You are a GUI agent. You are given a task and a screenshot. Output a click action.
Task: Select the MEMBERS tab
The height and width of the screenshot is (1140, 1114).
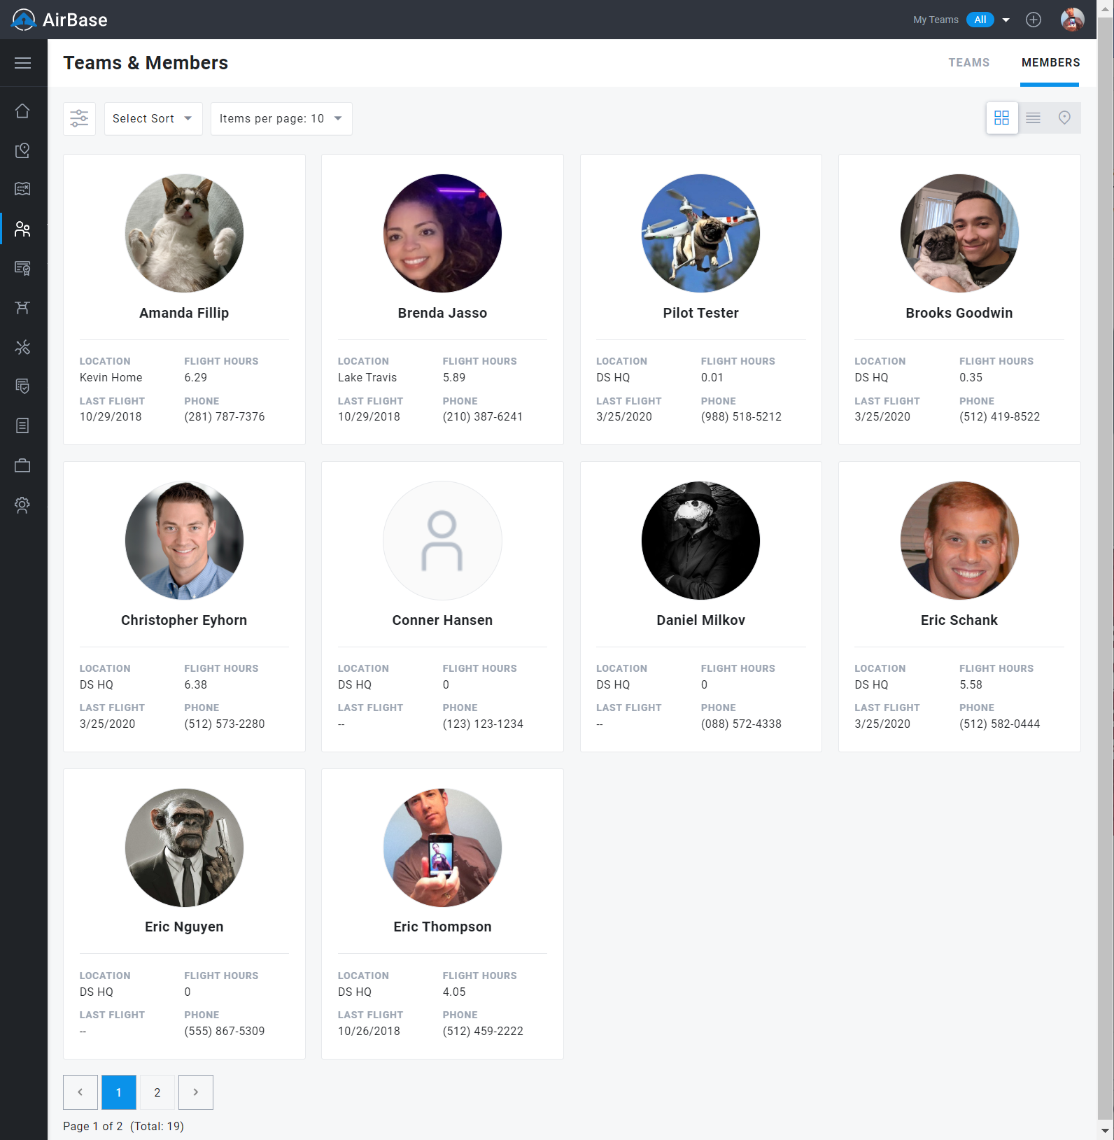[1050, 63]
